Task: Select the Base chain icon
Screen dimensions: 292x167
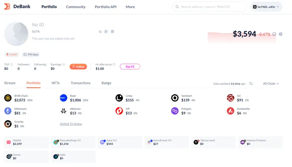Action: click(64, 98)
